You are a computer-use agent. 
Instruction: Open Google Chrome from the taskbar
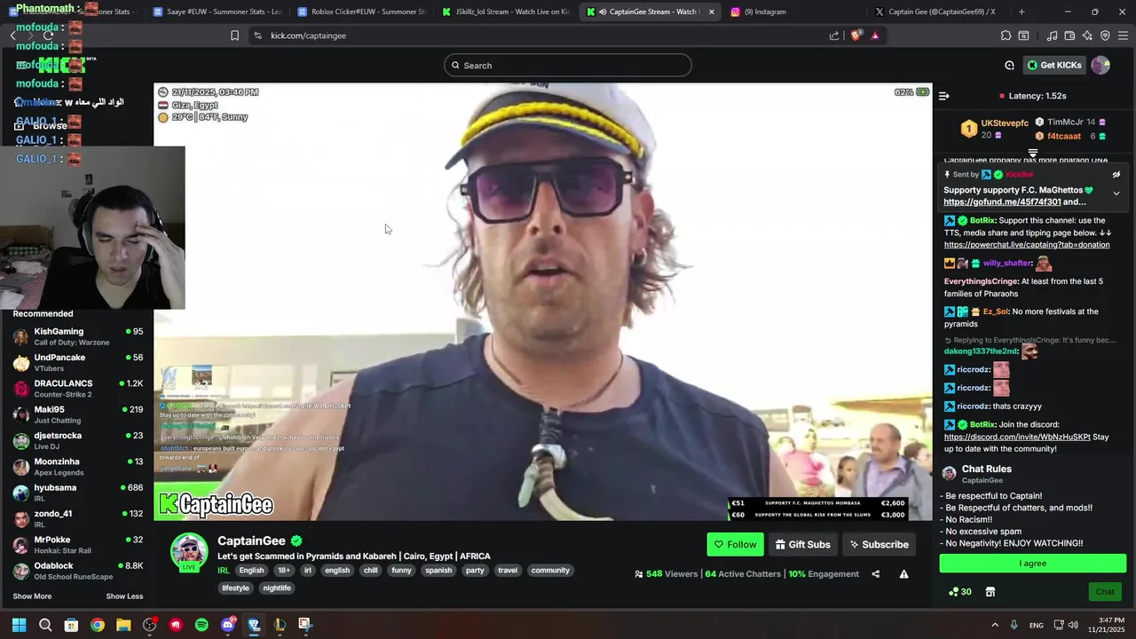pyautogui.click(x=98, y=625)
